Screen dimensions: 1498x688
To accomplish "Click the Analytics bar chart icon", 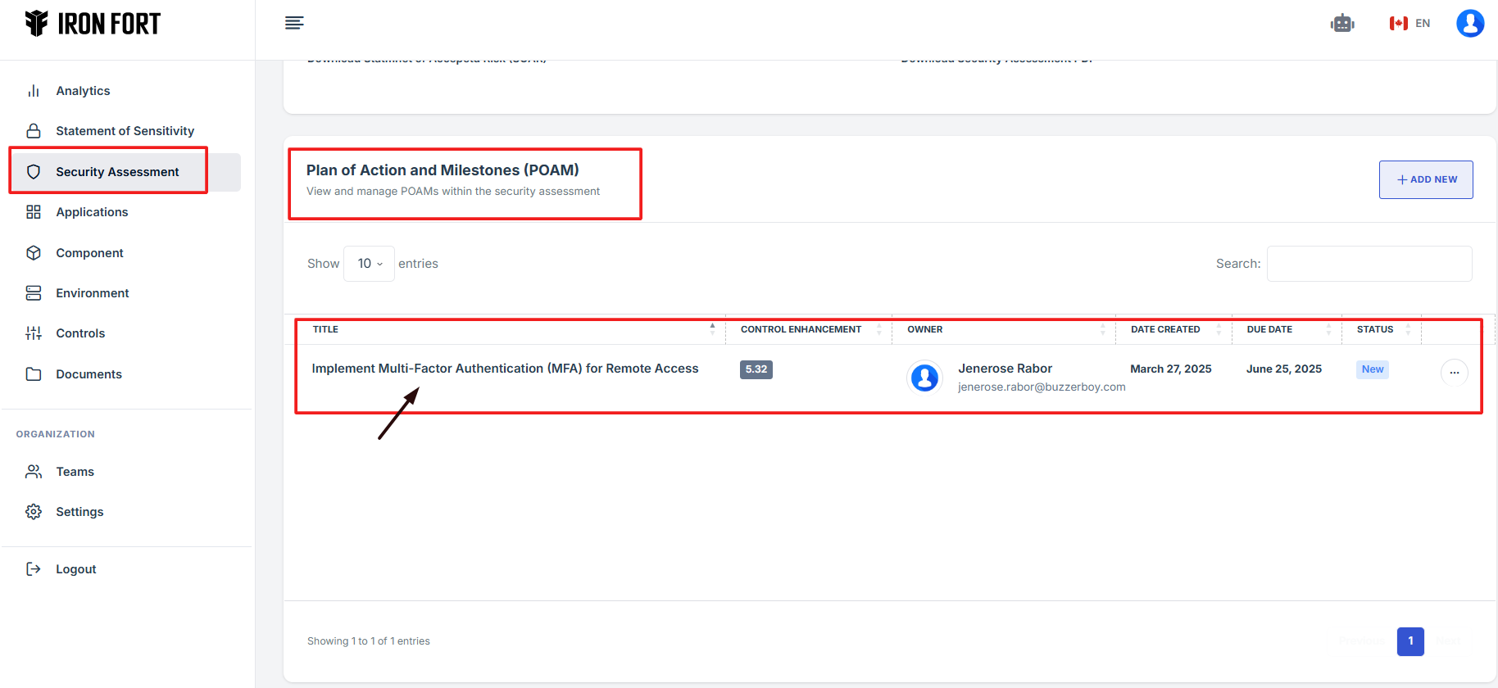I will (34, 91).
